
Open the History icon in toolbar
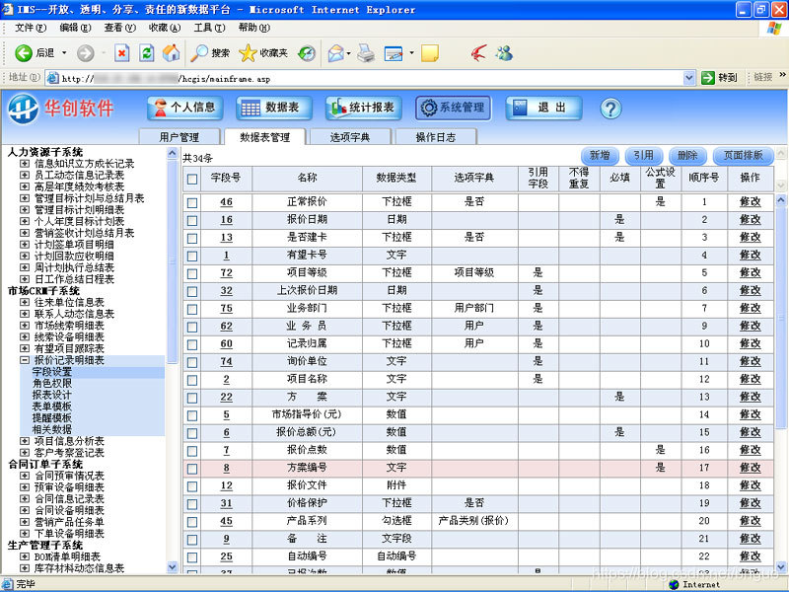click(x=307, y=53)
